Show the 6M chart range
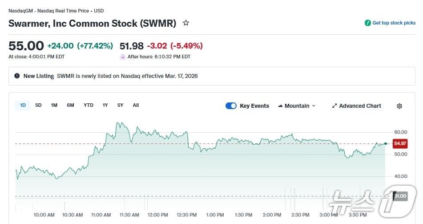 [x=70, y=106]
